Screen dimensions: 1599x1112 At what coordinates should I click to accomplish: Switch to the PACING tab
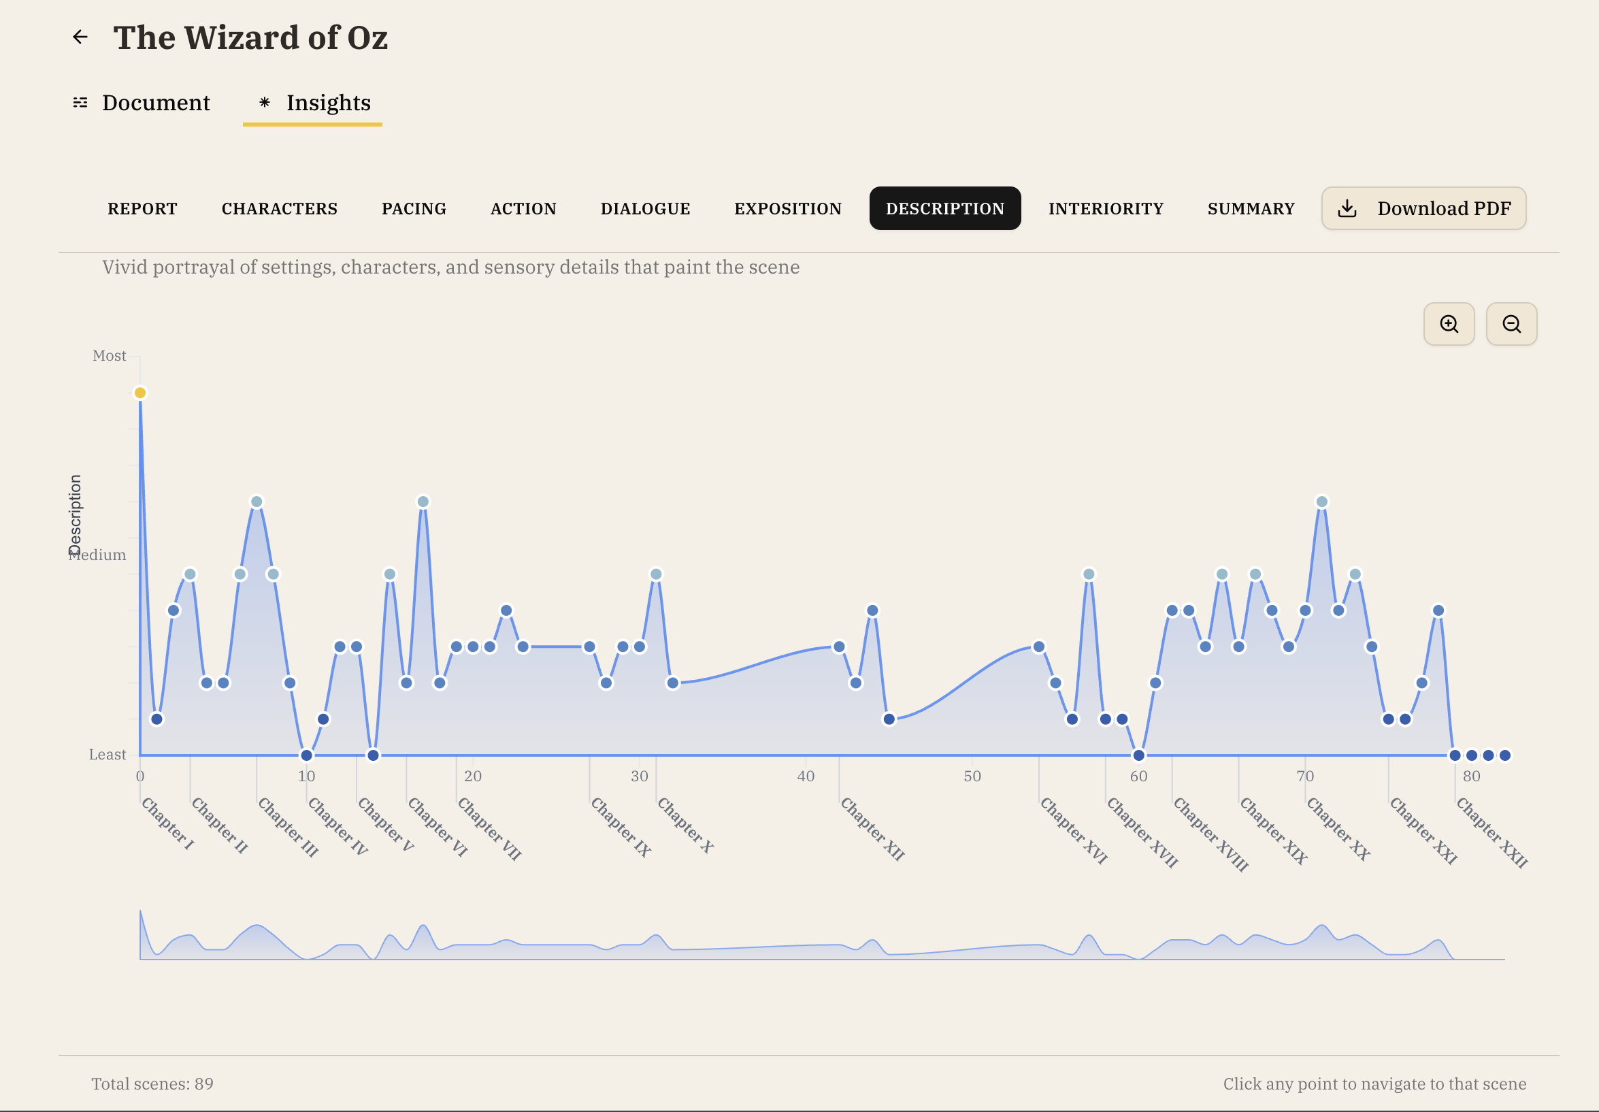(x=414, y=208)
